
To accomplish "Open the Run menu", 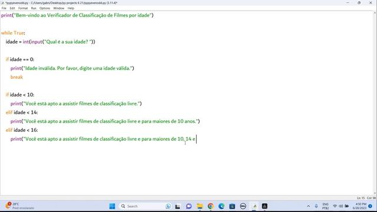I will (x=34, y=8).
